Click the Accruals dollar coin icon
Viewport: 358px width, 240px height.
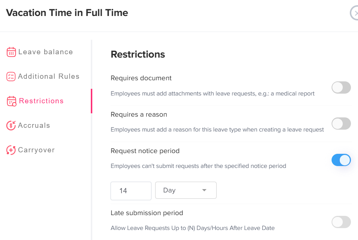[11, 126]
